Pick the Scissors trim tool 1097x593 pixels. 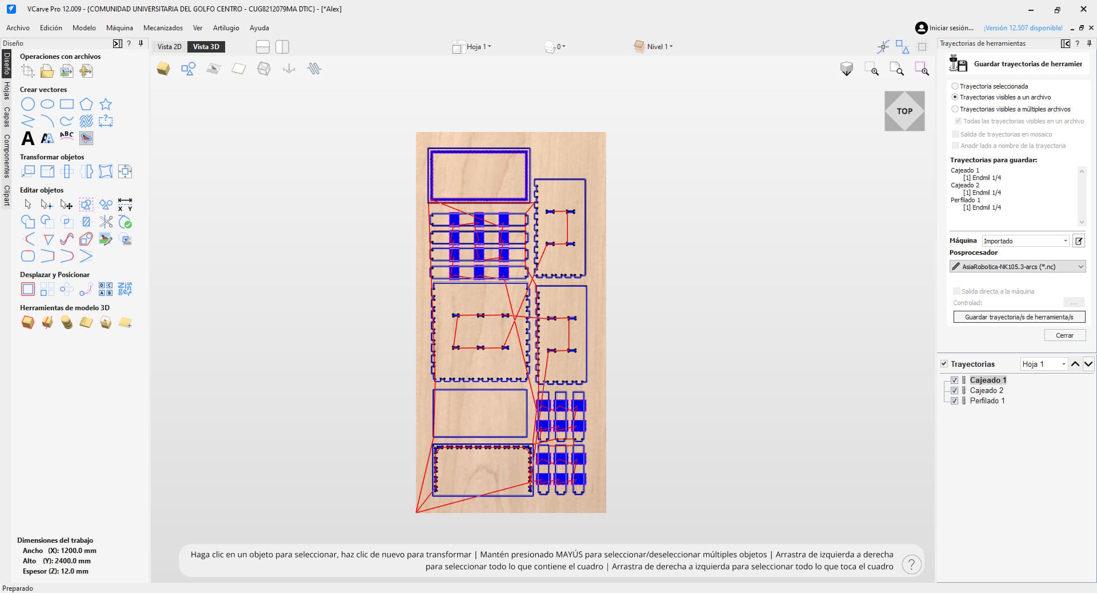tap(106, 222)
